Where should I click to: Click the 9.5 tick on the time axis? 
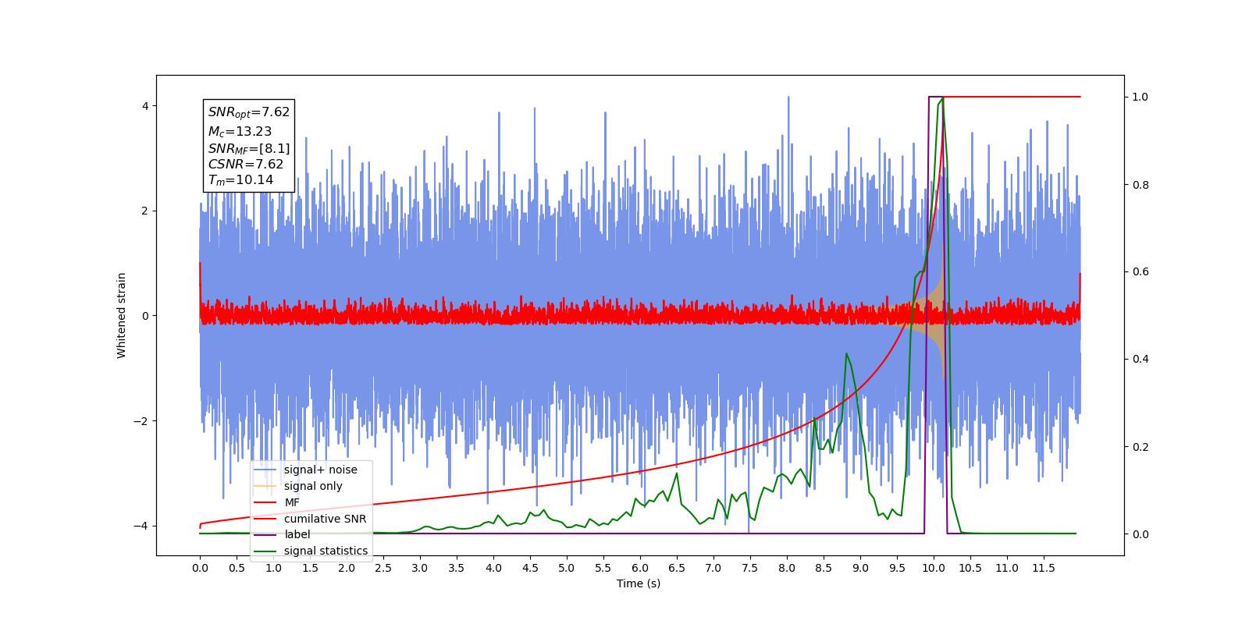click(897, 568)
